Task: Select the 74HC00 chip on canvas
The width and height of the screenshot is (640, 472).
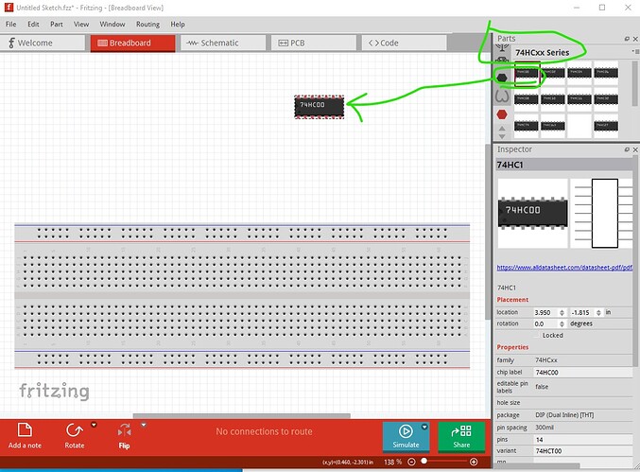Action: point(320,107)
